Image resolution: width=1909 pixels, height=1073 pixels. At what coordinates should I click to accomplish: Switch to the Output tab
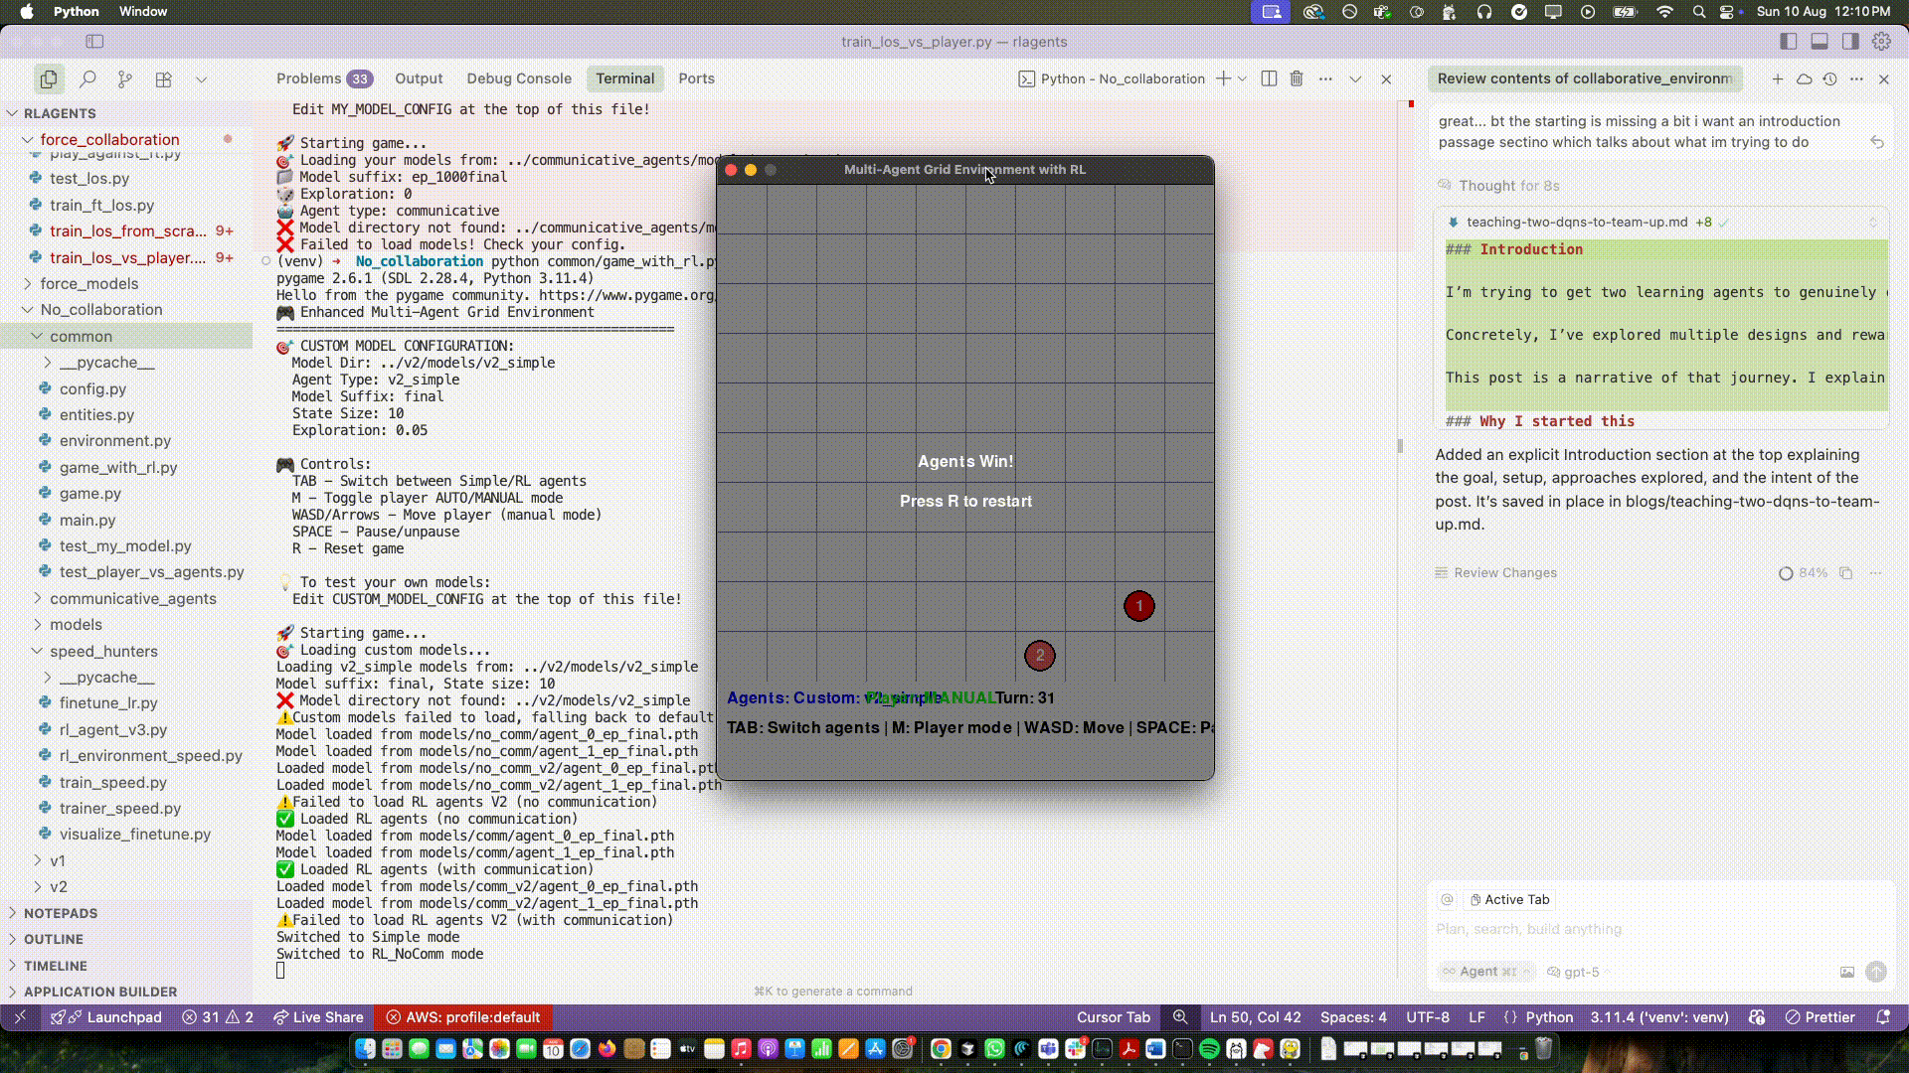(x=419, y=78)
